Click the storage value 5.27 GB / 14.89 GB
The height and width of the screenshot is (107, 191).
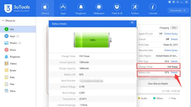point(171,91)
